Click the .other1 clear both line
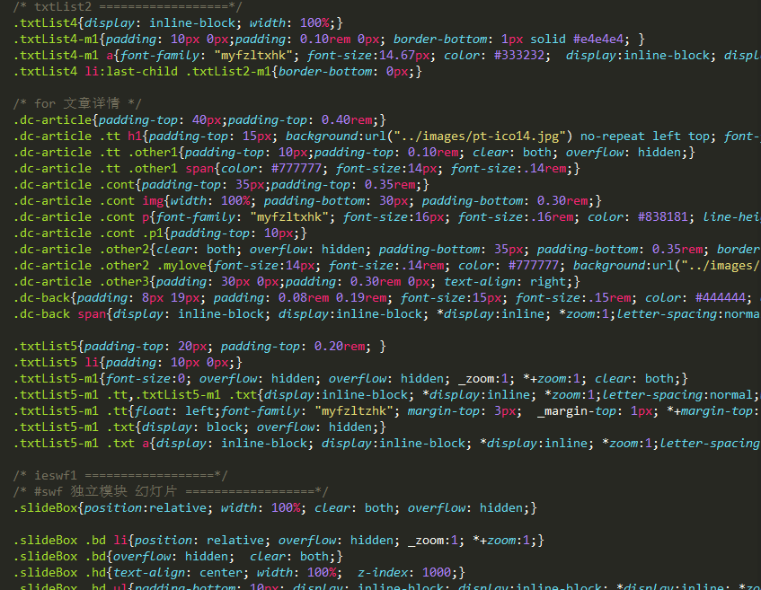 click(354, 153)
